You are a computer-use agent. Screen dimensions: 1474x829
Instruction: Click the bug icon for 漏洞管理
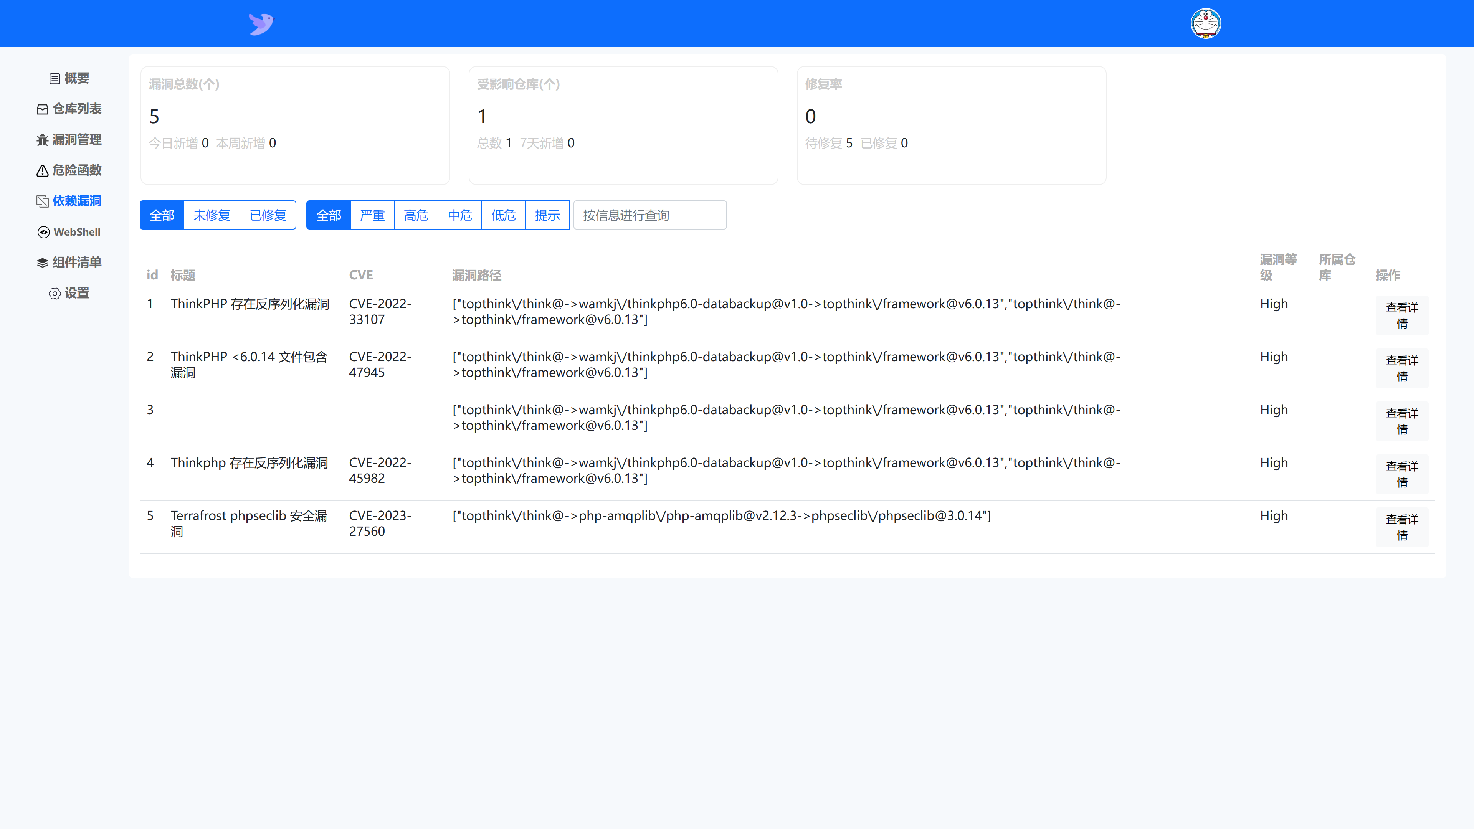point(43,140)
